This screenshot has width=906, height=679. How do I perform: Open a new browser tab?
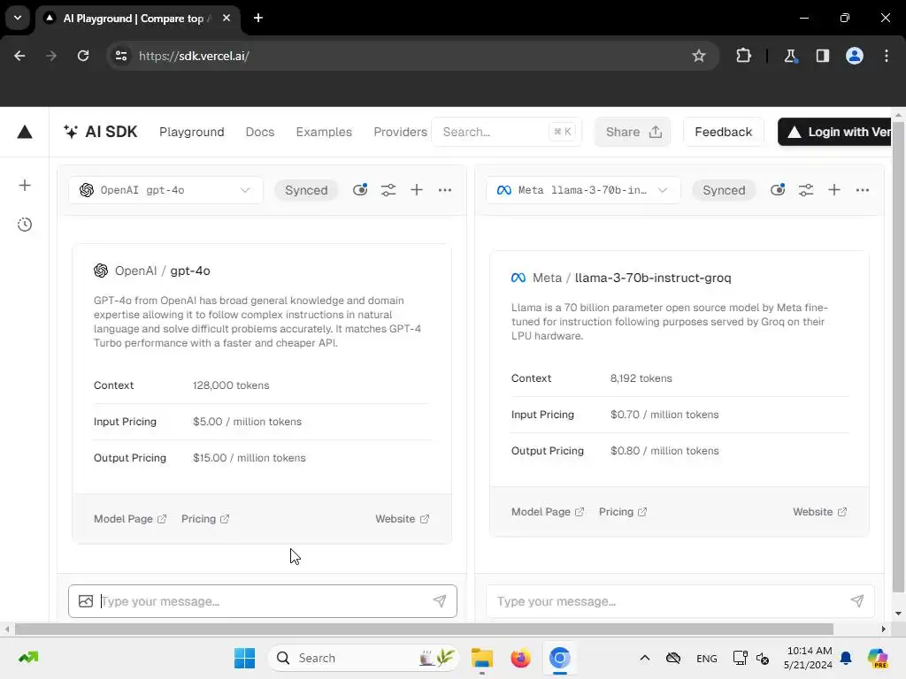click(x=258, y=18)
